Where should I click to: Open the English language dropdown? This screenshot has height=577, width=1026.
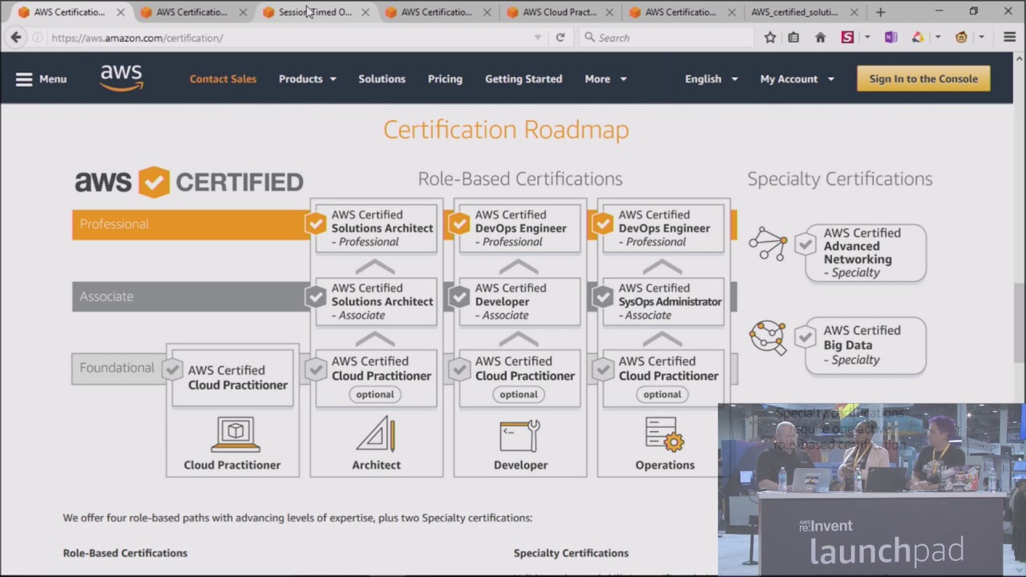click(711, 79)
